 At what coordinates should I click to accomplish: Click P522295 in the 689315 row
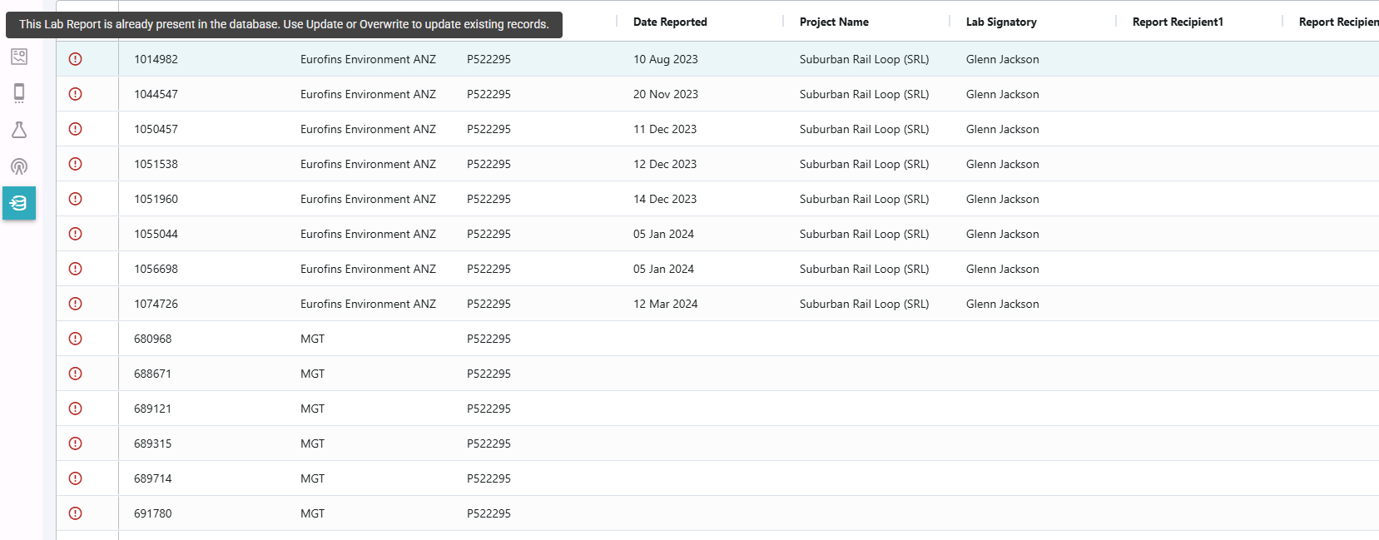489,443
